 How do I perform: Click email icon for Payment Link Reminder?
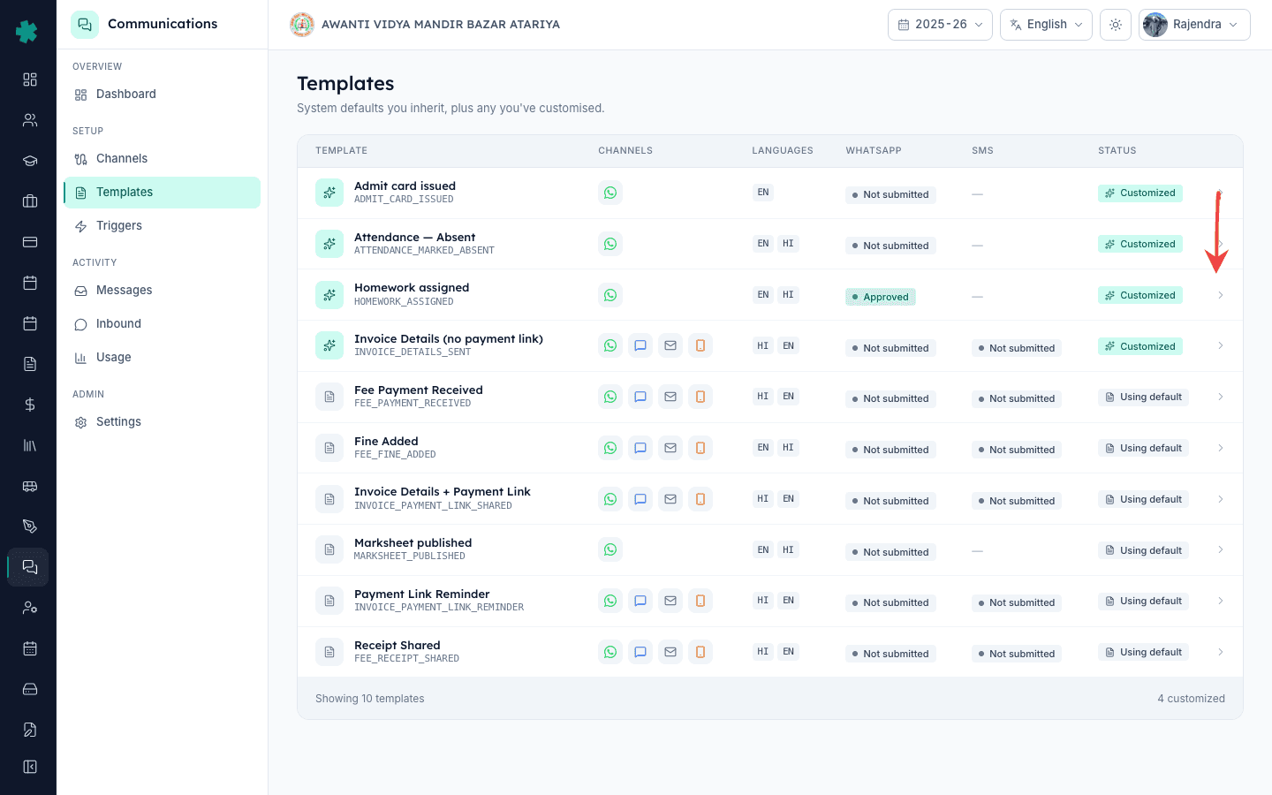tap(670, 601)
